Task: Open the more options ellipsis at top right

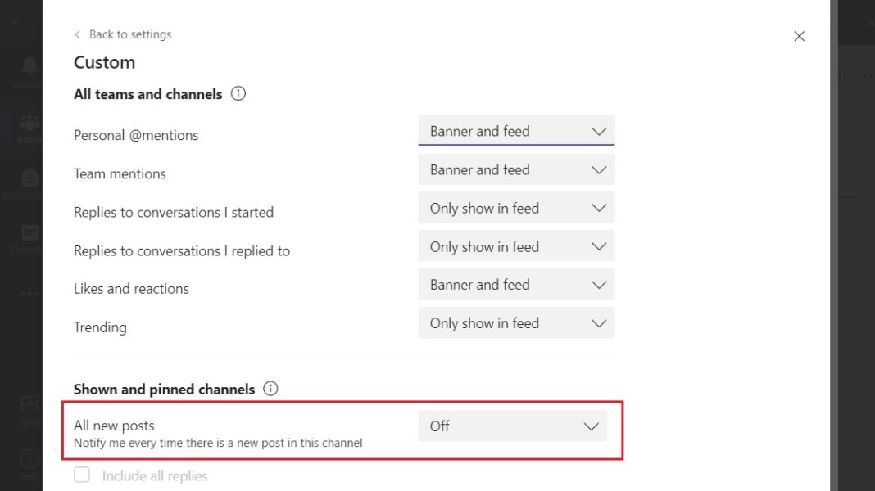Action: (x=865, y=74)
